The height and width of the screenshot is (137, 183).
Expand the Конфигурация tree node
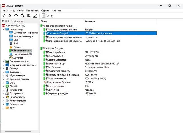coord(3,101)
